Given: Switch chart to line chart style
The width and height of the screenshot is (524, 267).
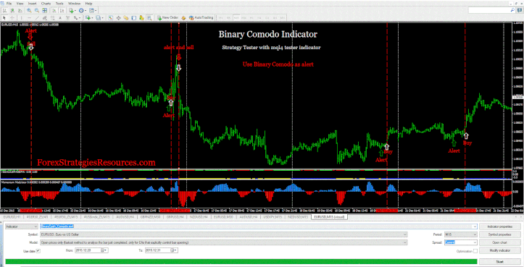Looking at the screenshot, I should [20, 11].
